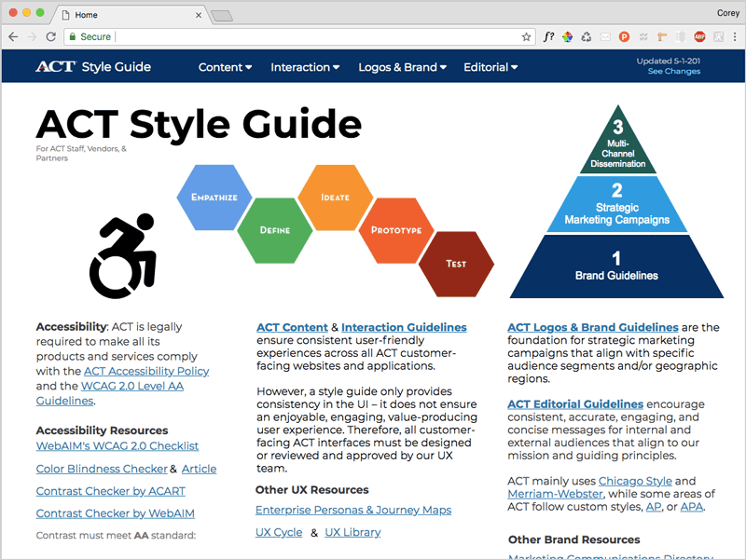Image resolution: width=746 pixels, height=560 pixels.
Task: Open the orange P extension
Action: click(x=624, y=36)
